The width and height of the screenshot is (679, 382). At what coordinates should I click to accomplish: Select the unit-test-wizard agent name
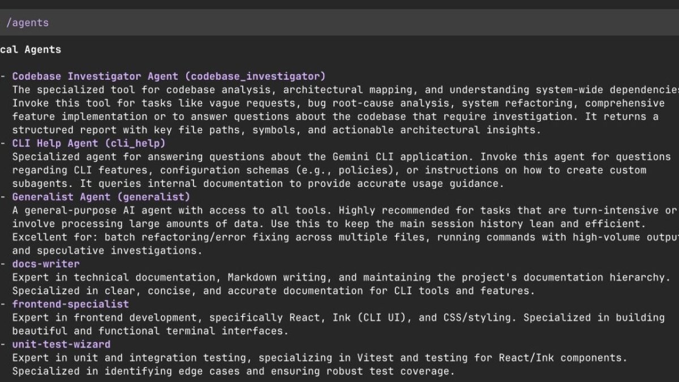[x=61, y=344]
